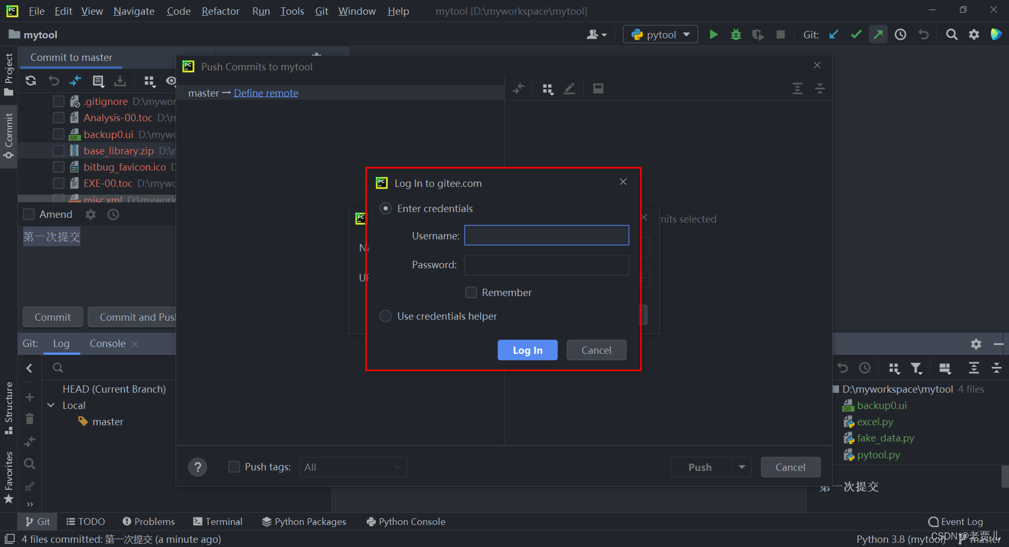This screenshot has height=547, width=1009.
Task: Open Push button dropdown arrow
Action: [742, 467]
